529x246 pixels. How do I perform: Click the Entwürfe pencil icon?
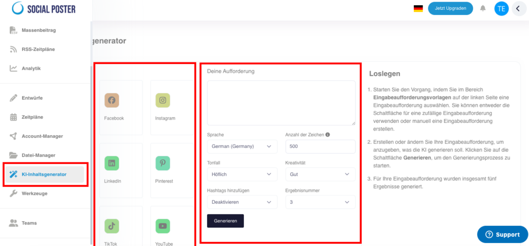click(x=13, y=98)
